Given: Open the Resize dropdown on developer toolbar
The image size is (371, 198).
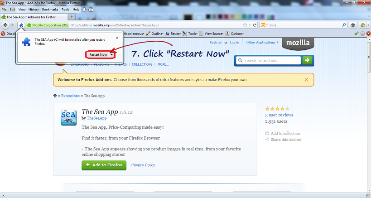Looking at the screenshot, I should 173,34.
